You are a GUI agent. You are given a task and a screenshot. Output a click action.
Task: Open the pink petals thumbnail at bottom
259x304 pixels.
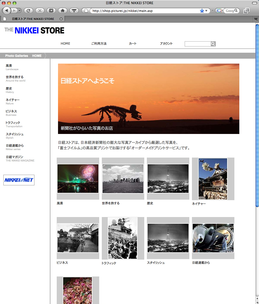click(x=78, y=290)
